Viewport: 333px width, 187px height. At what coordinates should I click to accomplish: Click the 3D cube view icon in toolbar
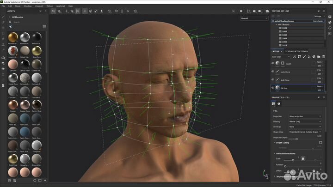[x=109, y=11]
